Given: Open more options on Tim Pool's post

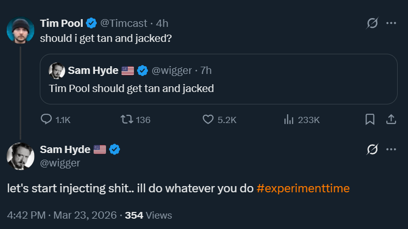Looking at the screenshot, I should (391, 23).
